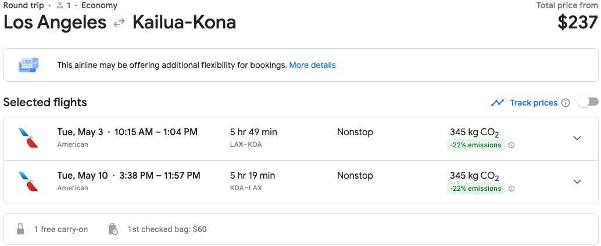The height and width of the screenshot is (246, 601).
Task: Click the price tracking graph icon
Action: click(x=497, y=103)
